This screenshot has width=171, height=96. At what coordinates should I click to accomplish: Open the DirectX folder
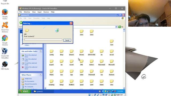(72, 52)
